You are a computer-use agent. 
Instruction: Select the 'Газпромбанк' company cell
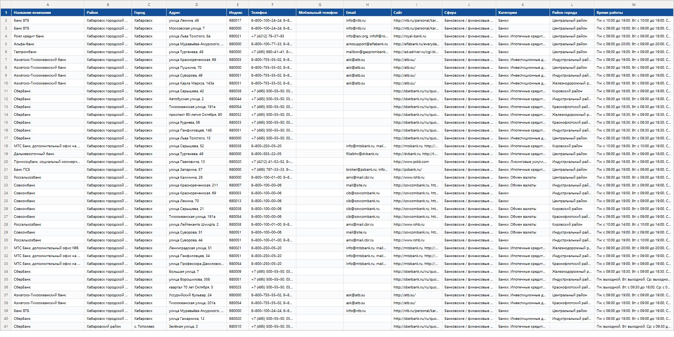[x=48, y=52]
